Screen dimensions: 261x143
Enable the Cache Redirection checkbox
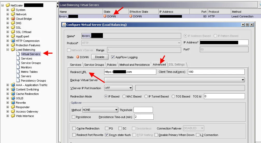point(74,128)
